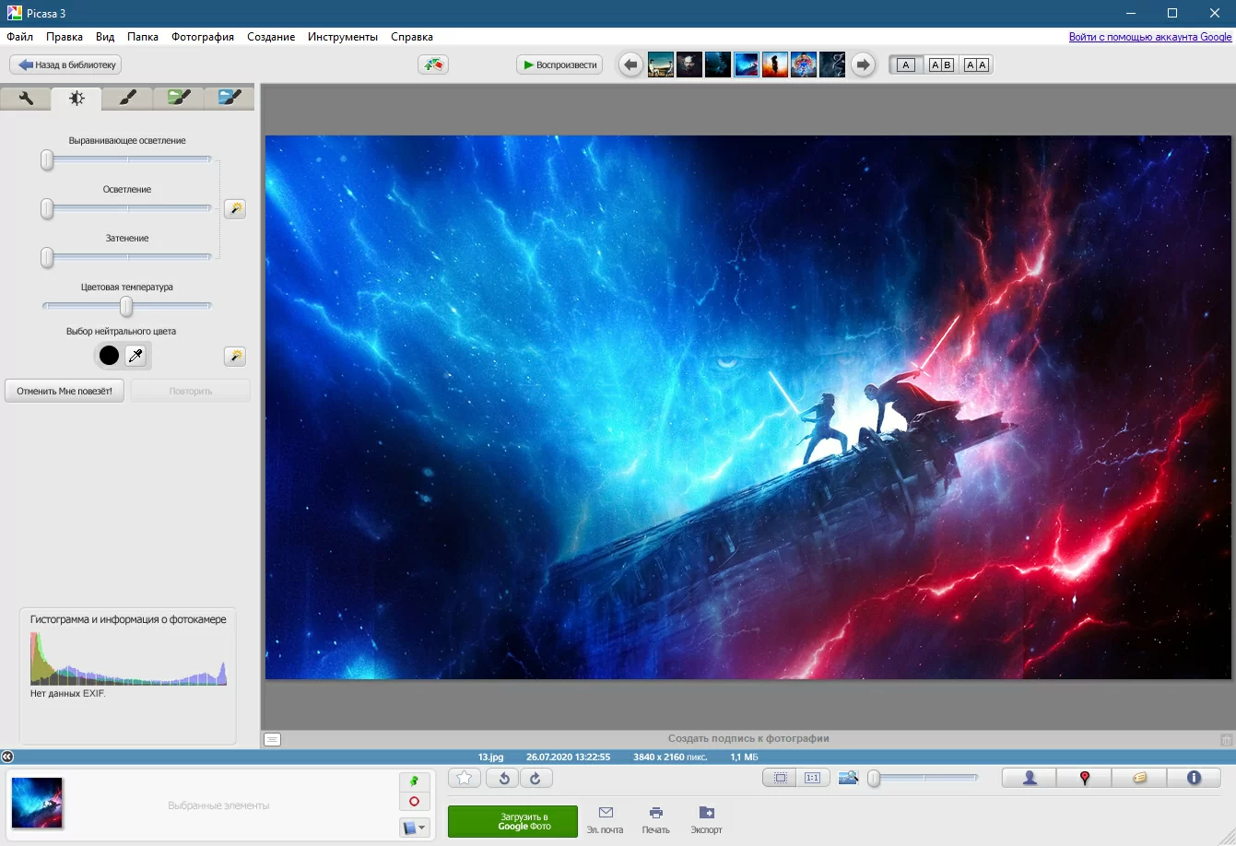Rotate photo clockwise
Viewport: 1236px width, 846px height.
point(536,778)
